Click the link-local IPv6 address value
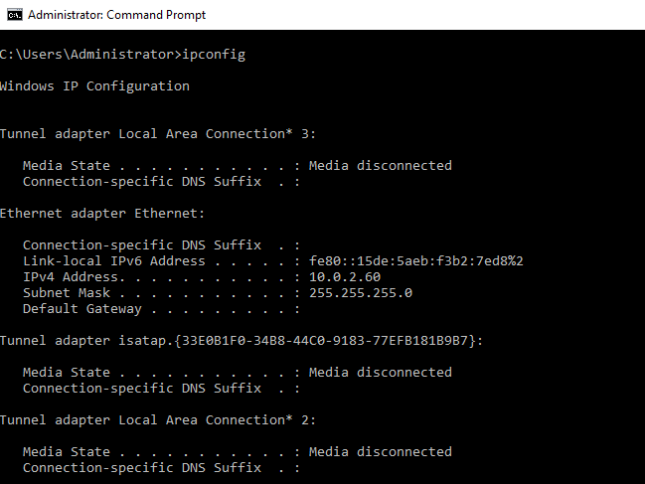The width and height of the screenshot is (645, 484). pyautogui.click(x=416, y=260)
